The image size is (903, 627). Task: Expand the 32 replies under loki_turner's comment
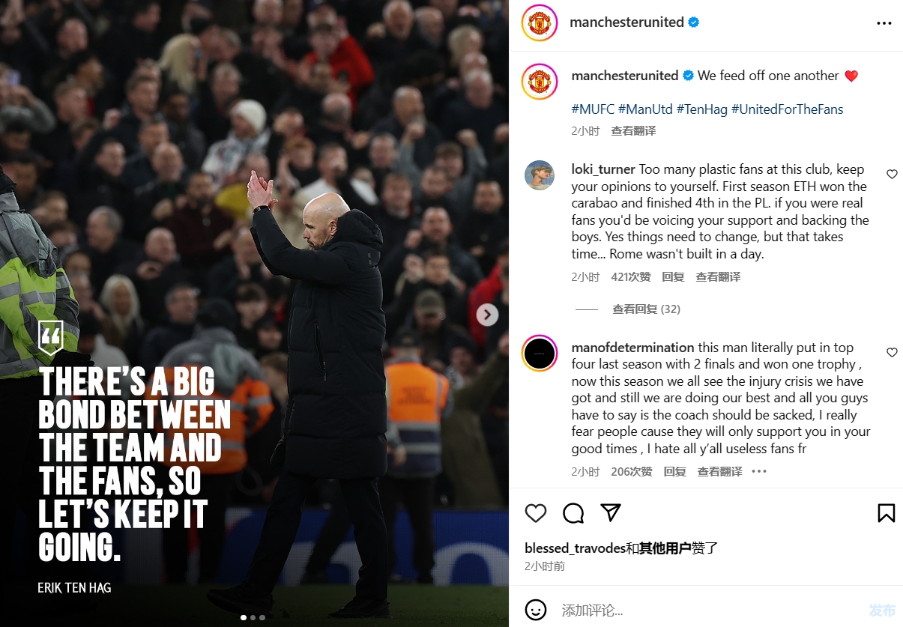(646, 309)
